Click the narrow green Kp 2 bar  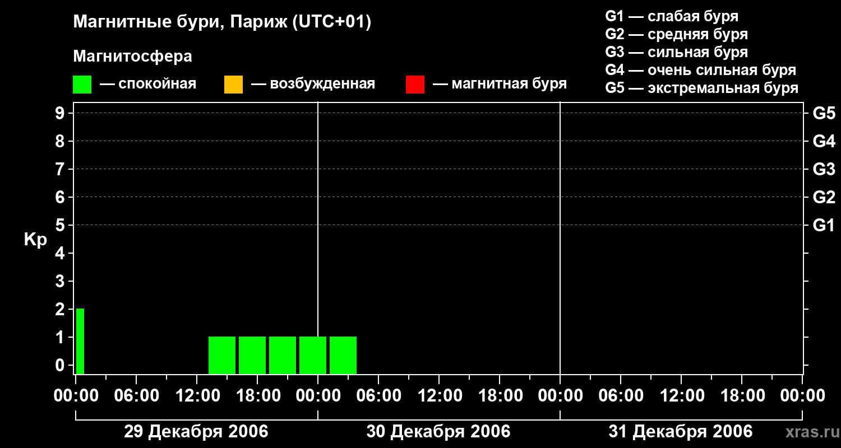(80, 341)
